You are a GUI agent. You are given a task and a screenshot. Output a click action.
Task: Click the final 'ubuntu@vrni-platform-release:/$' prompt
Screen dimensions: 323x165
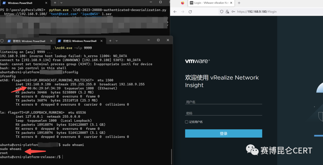(x=30, y=157)
